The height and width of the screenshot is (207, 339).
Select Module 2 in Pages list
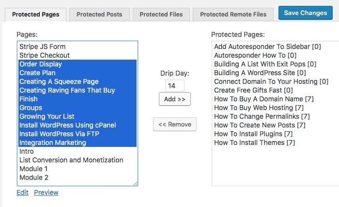pyautogui.click(x=78, y=177)
